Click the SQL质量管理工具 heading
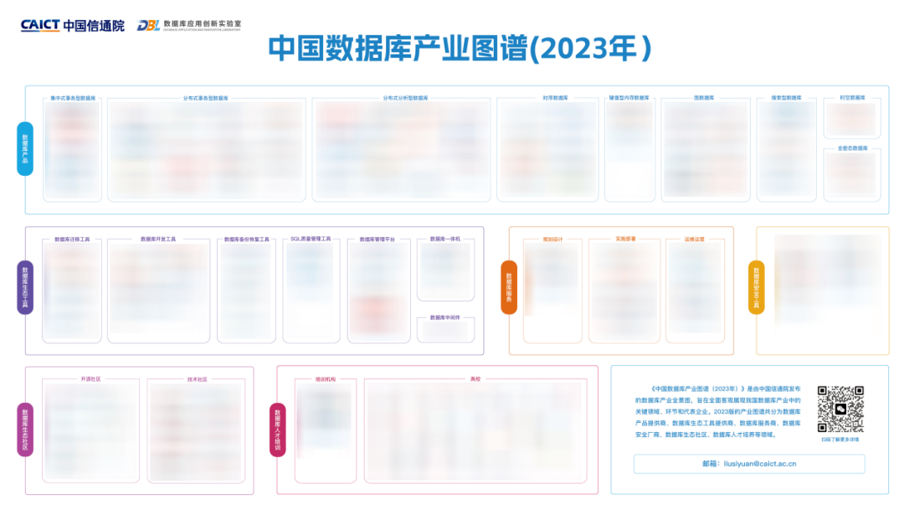Viewport: 904px width, 525px height. pos(311,239)
